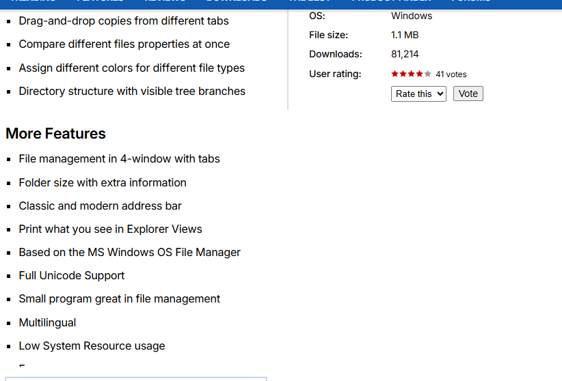Viewport: 562px width, 381px height.
Task: Select "Based on the MS Windows OS File Manager"
Action: point(129,253)
